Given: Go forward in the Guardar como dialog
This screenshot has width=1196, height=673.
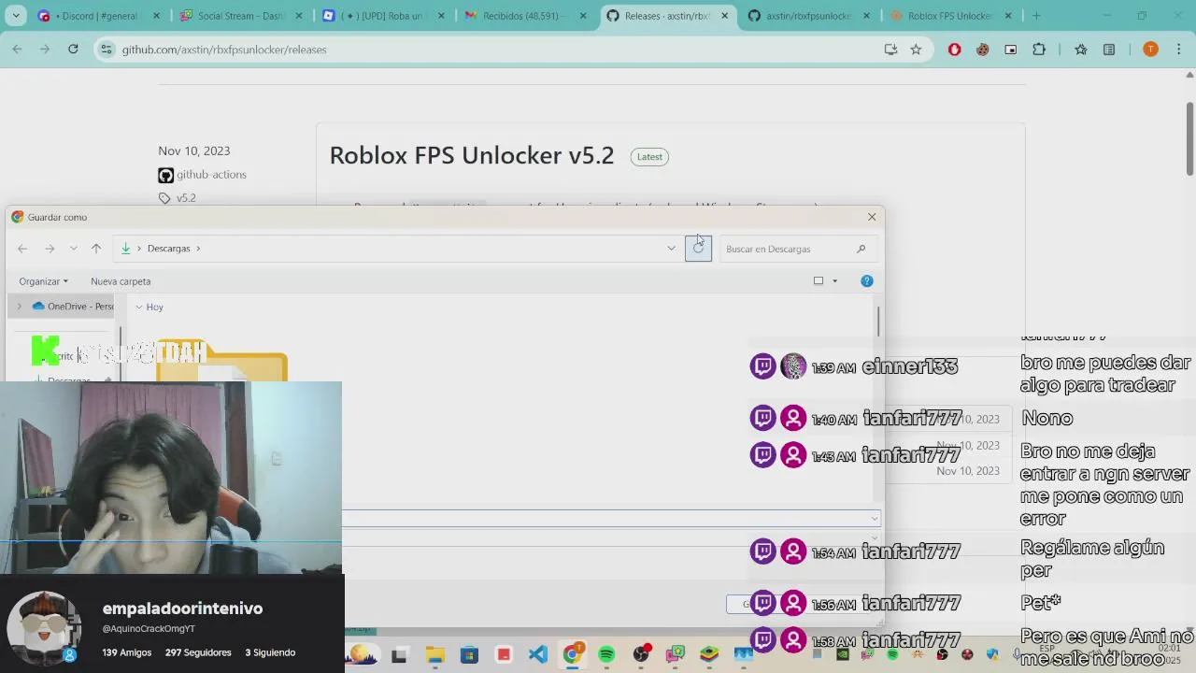Looking at the screenshot, I should tap(50, 249).
